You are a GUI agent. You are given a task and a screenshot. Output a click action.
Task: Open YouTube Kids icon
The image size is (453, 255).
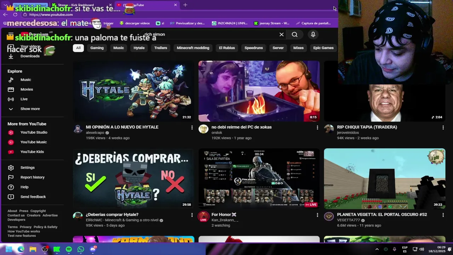(x=11, y=152)
